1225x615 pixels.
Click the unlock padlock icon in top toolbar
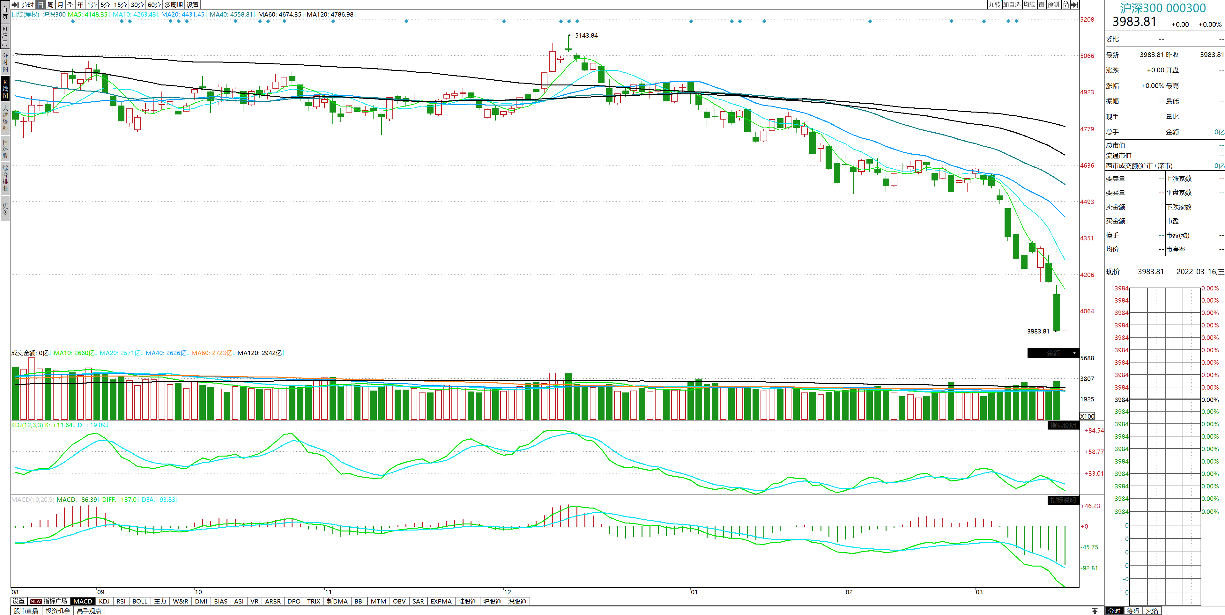coord(1065,5)
